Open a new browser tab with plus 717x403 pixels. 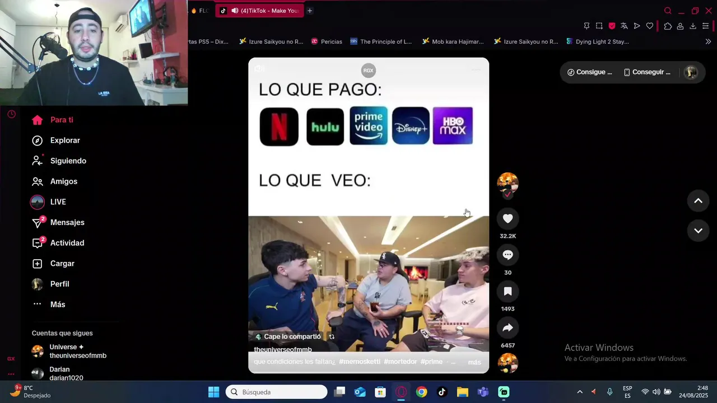(x=309, y=11)
